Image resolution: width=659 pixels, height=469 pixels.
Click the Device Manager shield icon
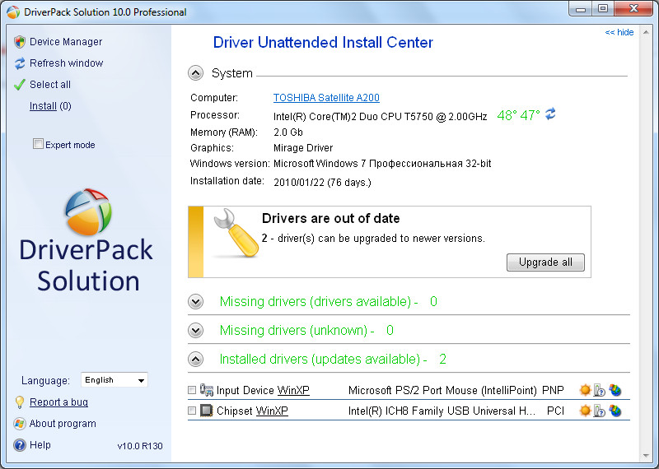pos(20,42)
